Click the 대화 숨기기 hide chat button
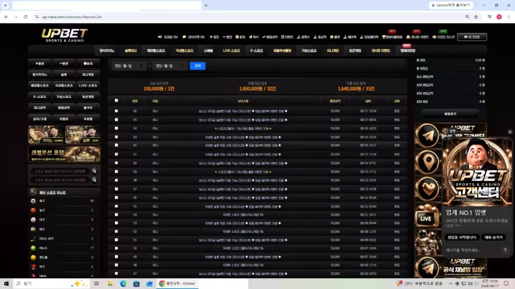The image size is (515, 289). pyautogui.click(x=493, y=237)
